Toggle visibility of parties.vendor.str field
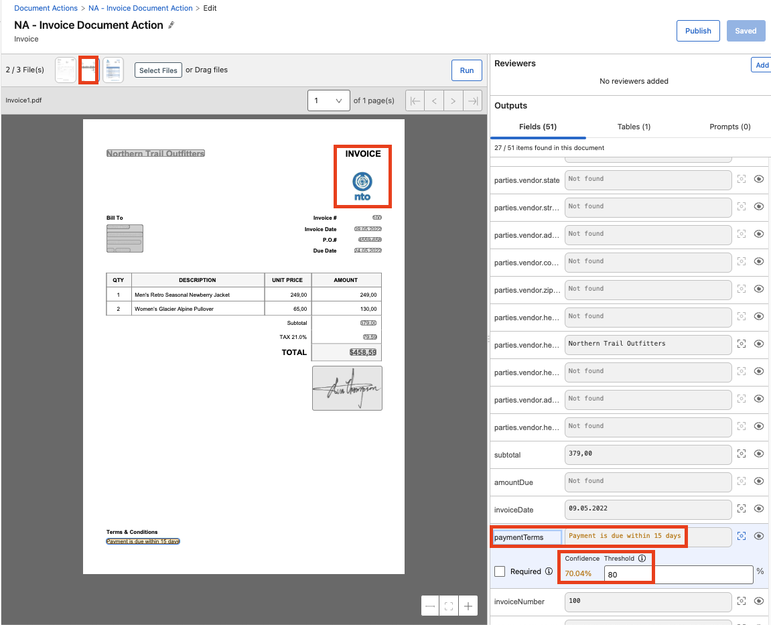 [759, 206]
